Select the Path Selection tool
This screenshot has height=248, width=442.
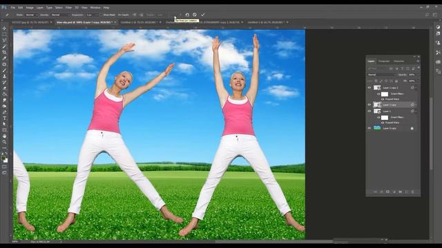click(x=4, y=124)
